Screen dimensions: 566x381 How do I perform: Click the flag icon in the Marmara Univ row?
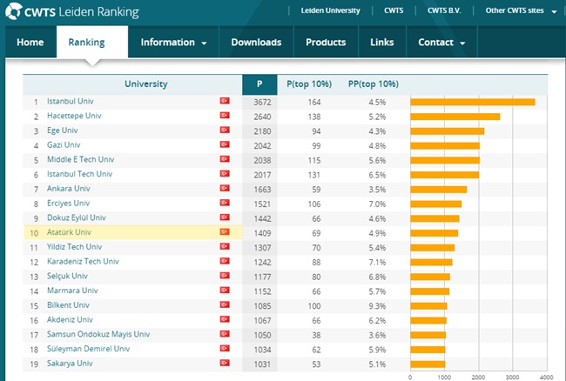click(x=225, y=291)
